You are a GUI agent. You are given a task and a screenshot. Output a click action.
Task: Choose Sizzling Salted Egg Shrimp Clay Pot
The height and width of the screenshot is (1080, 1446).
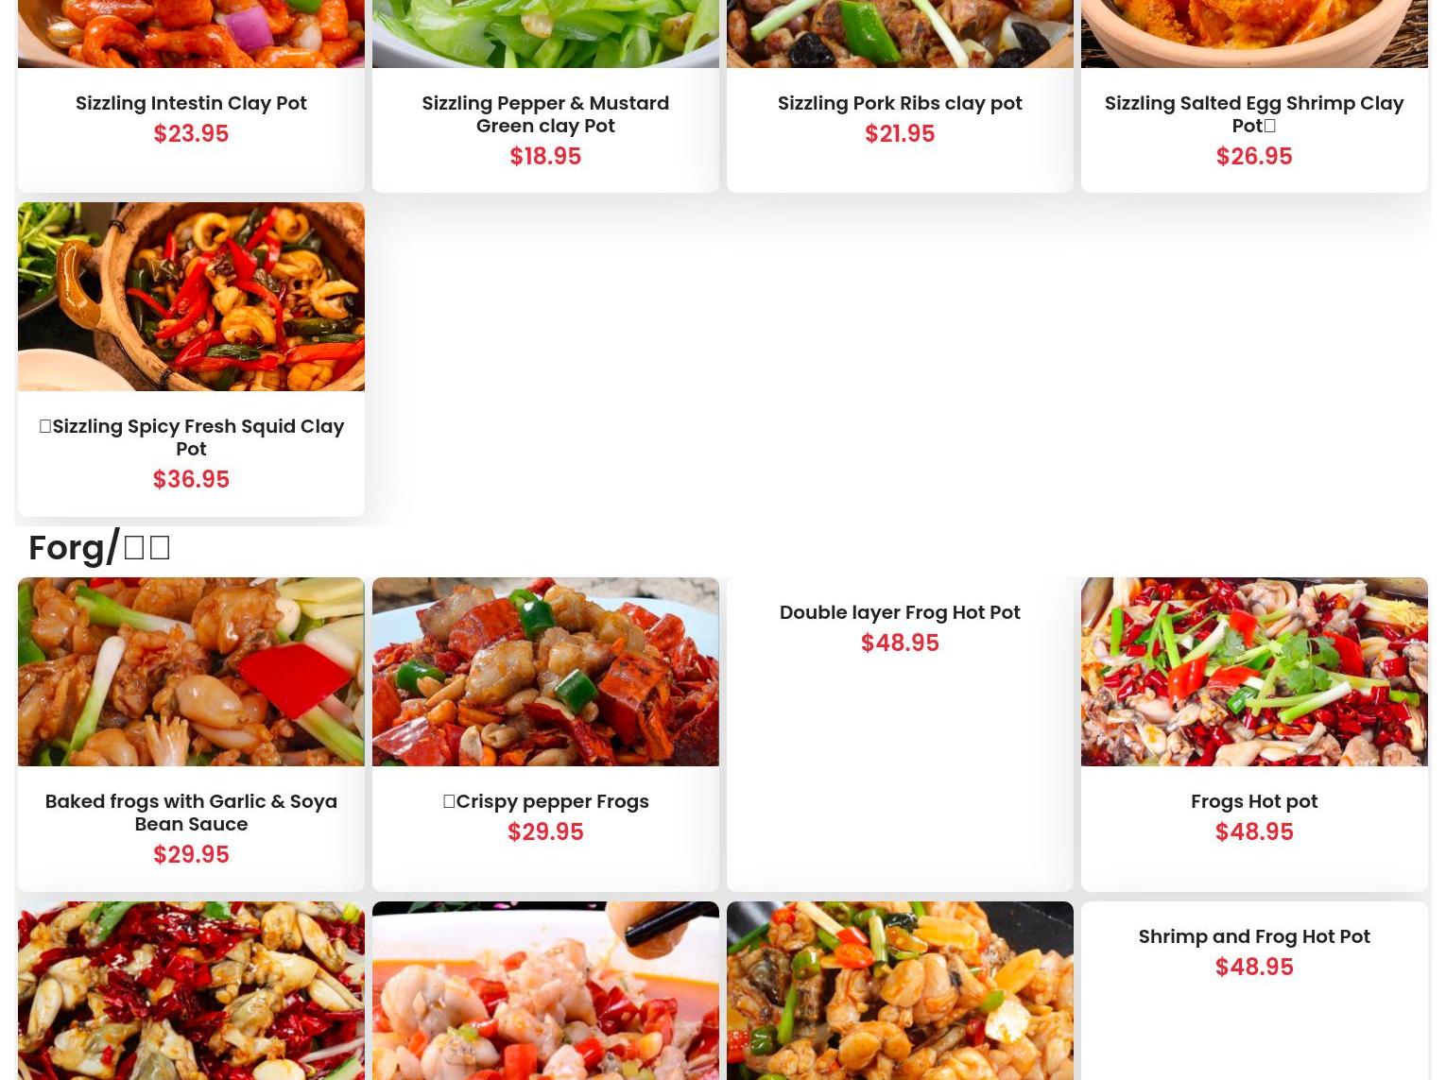click(1254, 114)
